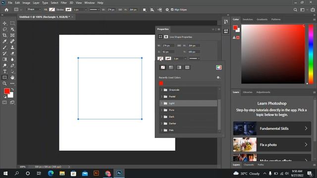Click the Stroke swatch in options bar
Viewport: 317px width, 178px height.
[68, 9]
